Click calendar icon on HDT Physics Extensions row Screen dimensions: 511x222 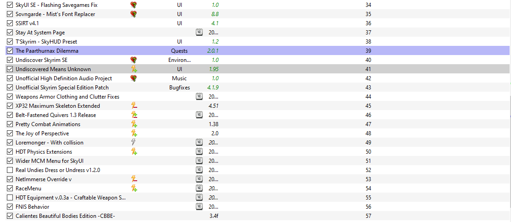click(200, 151)
